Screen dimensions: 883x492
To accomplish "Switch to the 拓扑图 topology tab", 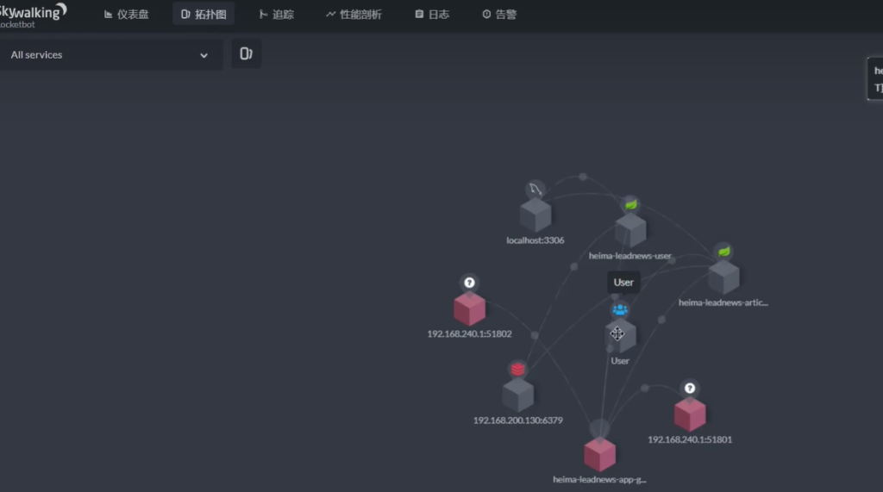I will (204, 15).
